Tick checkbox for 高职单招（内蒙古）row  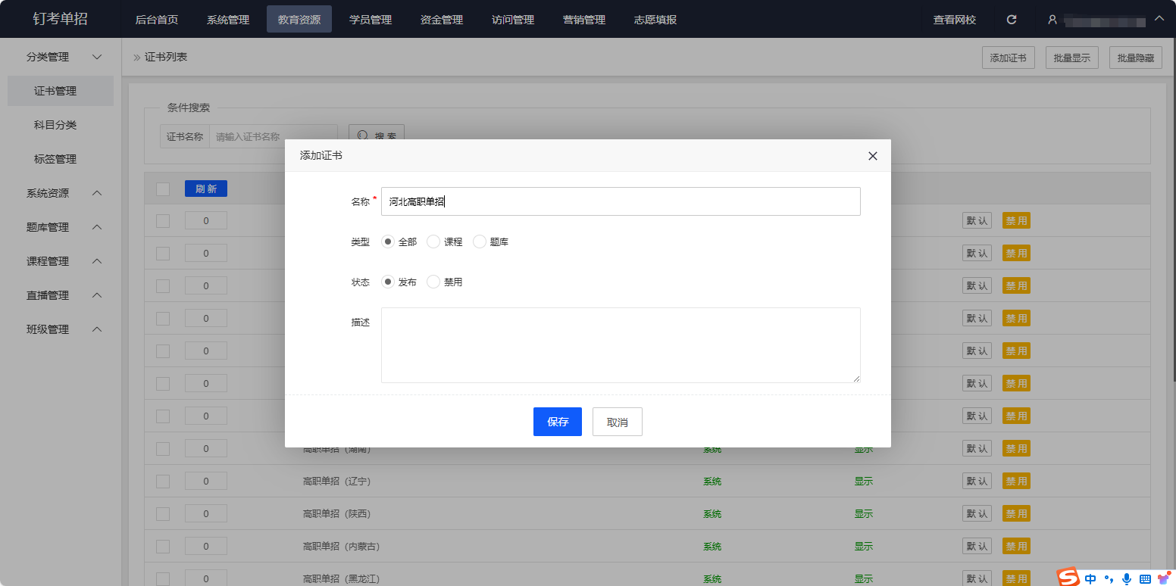coord(163,547)
